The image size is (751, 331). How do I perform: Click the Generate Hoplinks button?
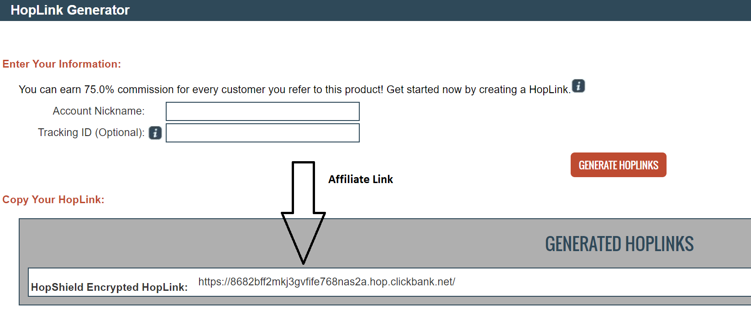pos(618,165)
